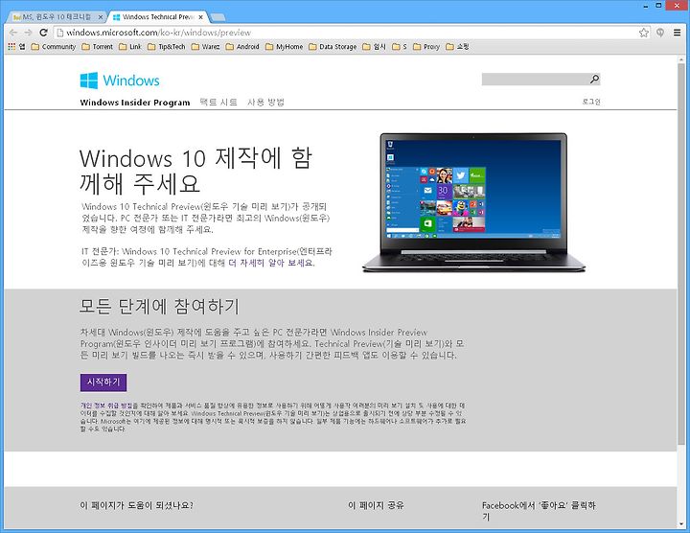The height and width of the screenshot is (533, 690).
Task: Click the extension icon beside the star
Action: tap(660, 33)
